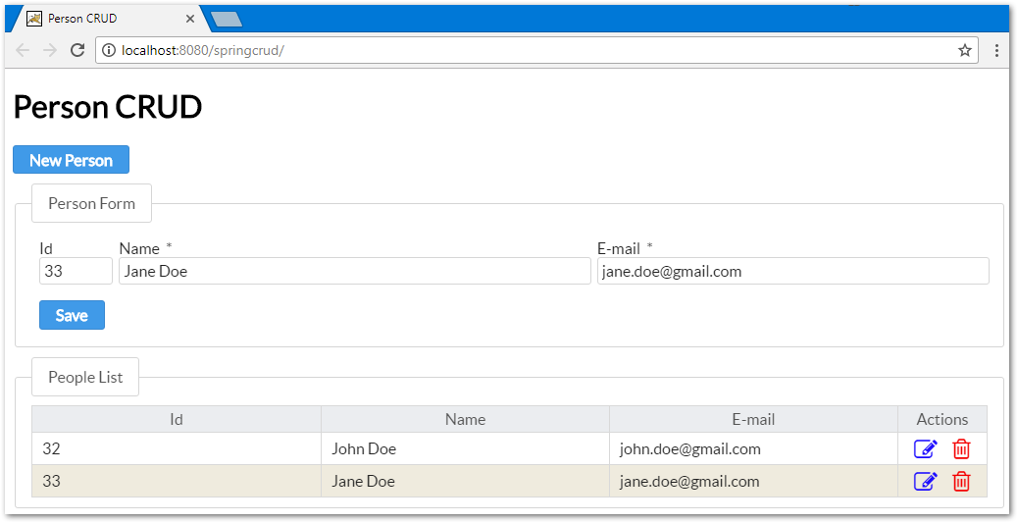Viewport: 1018px width, 523px height.
Task: Go forward in browser history
Action: (x=50, y=50)
